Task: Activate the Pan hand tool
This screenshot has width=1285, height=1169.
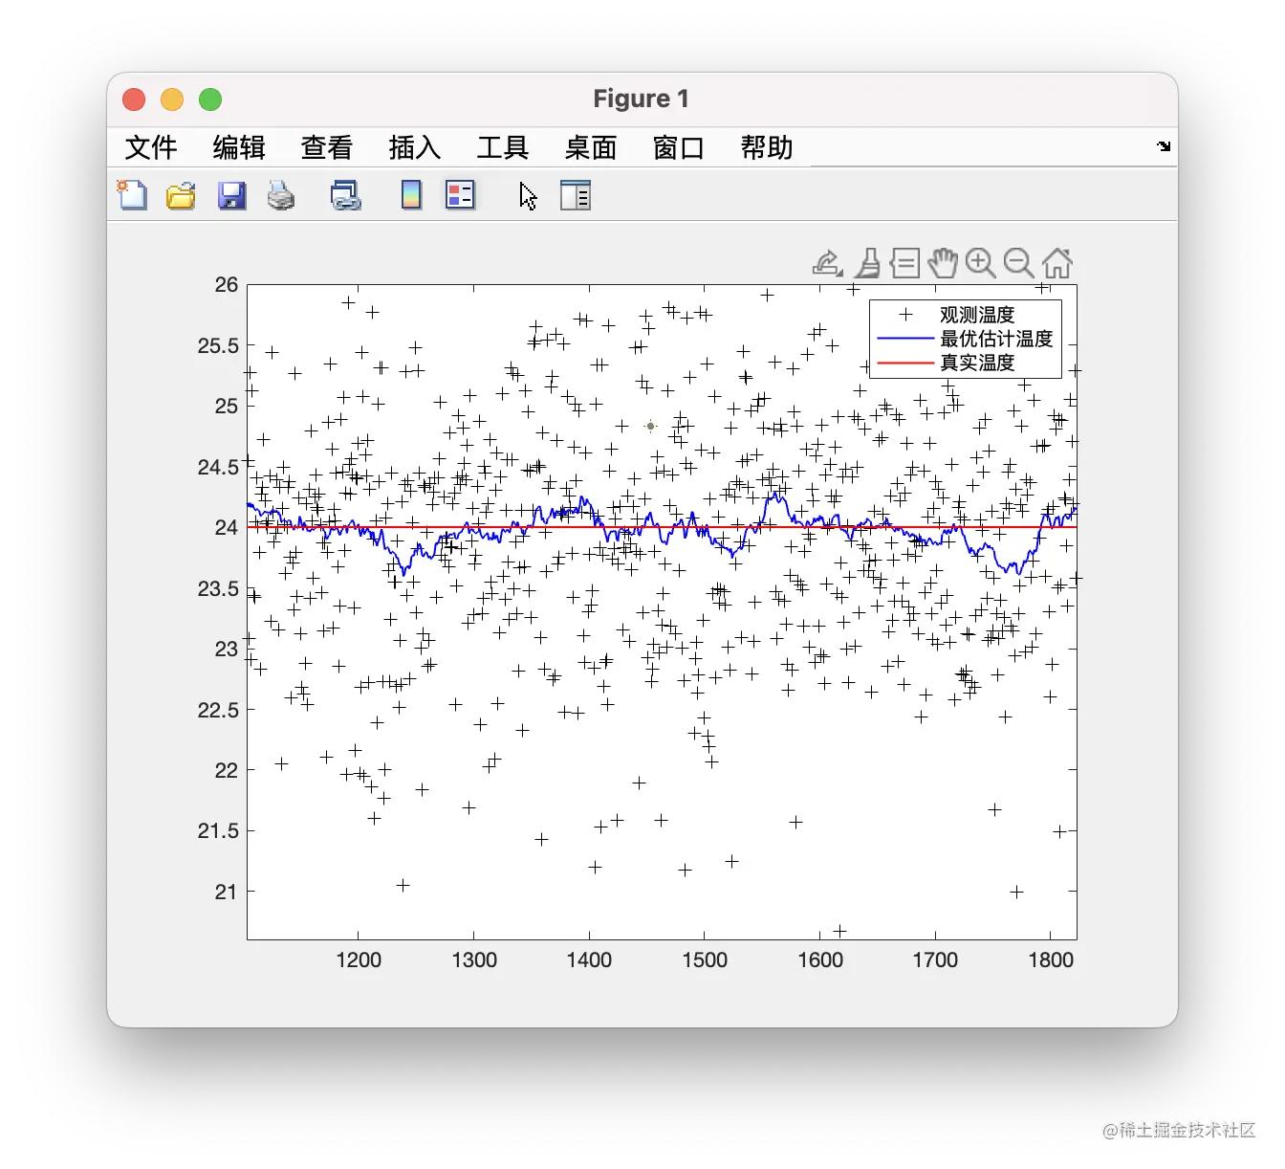Action: click(943, 262)
